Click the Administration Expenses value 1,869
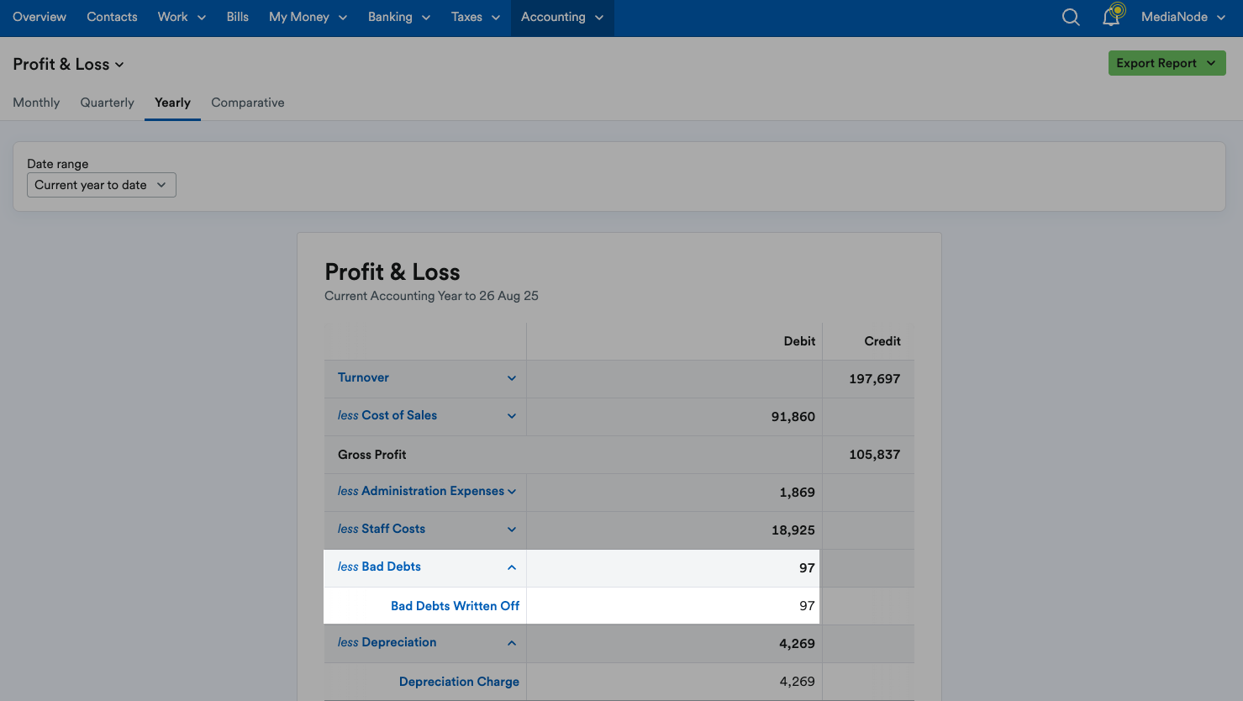Screen dimensions: 1243x701 pos(798,493)
